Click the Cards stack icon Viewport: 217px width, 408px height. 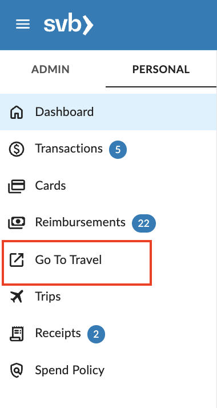tap(17, 186)
